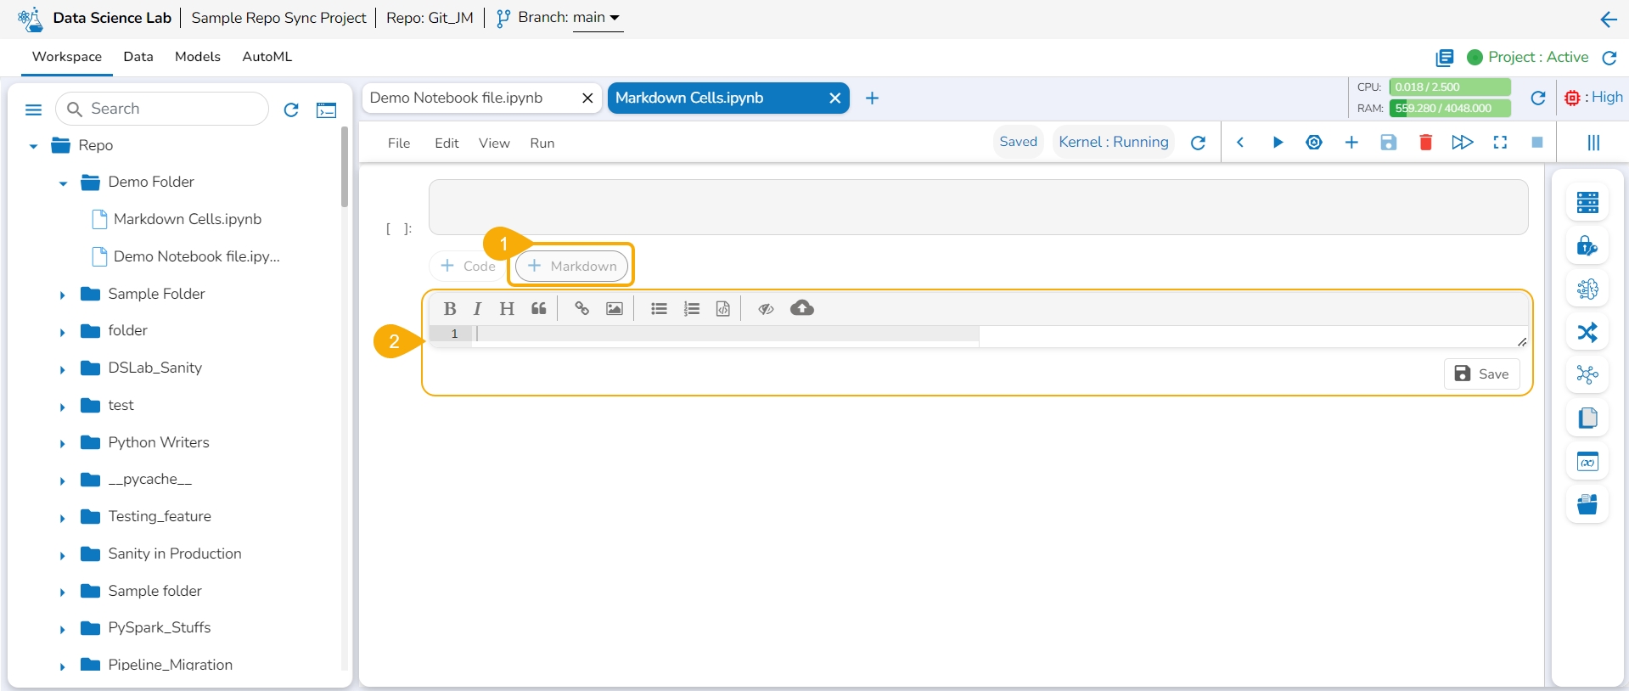
Task: Click the add Markdown cell button
Action: [x=572, y=267]
